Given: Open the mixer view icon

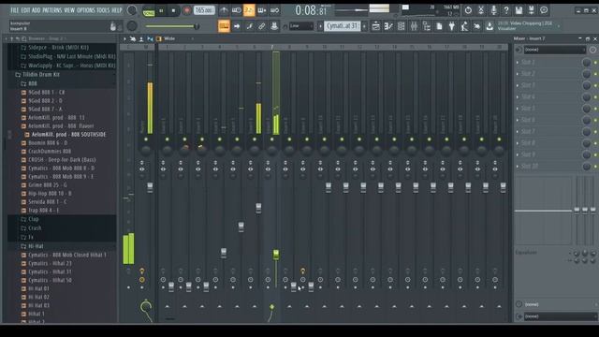Looking at the screenshot, I should point(414,26).
